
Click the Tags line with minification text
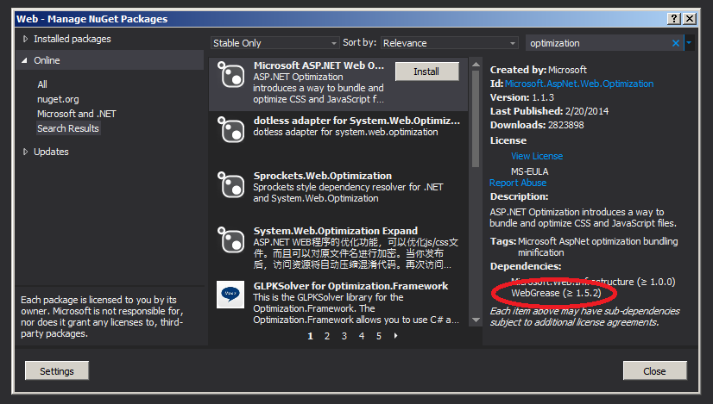(x=584, y=247)
